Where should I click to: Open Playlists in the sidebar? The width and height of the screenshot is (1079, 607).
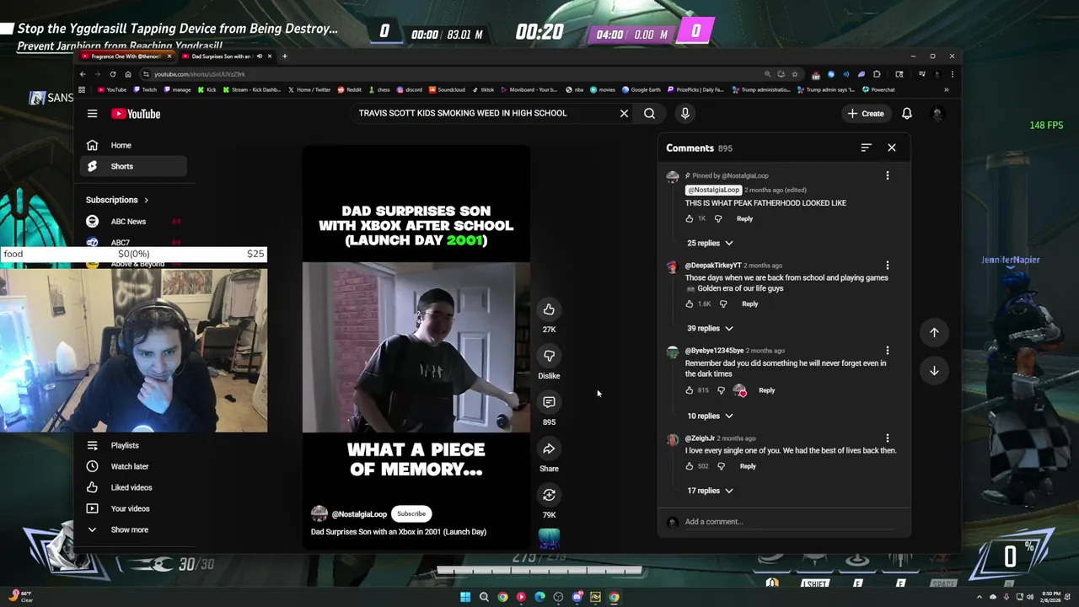133,445
